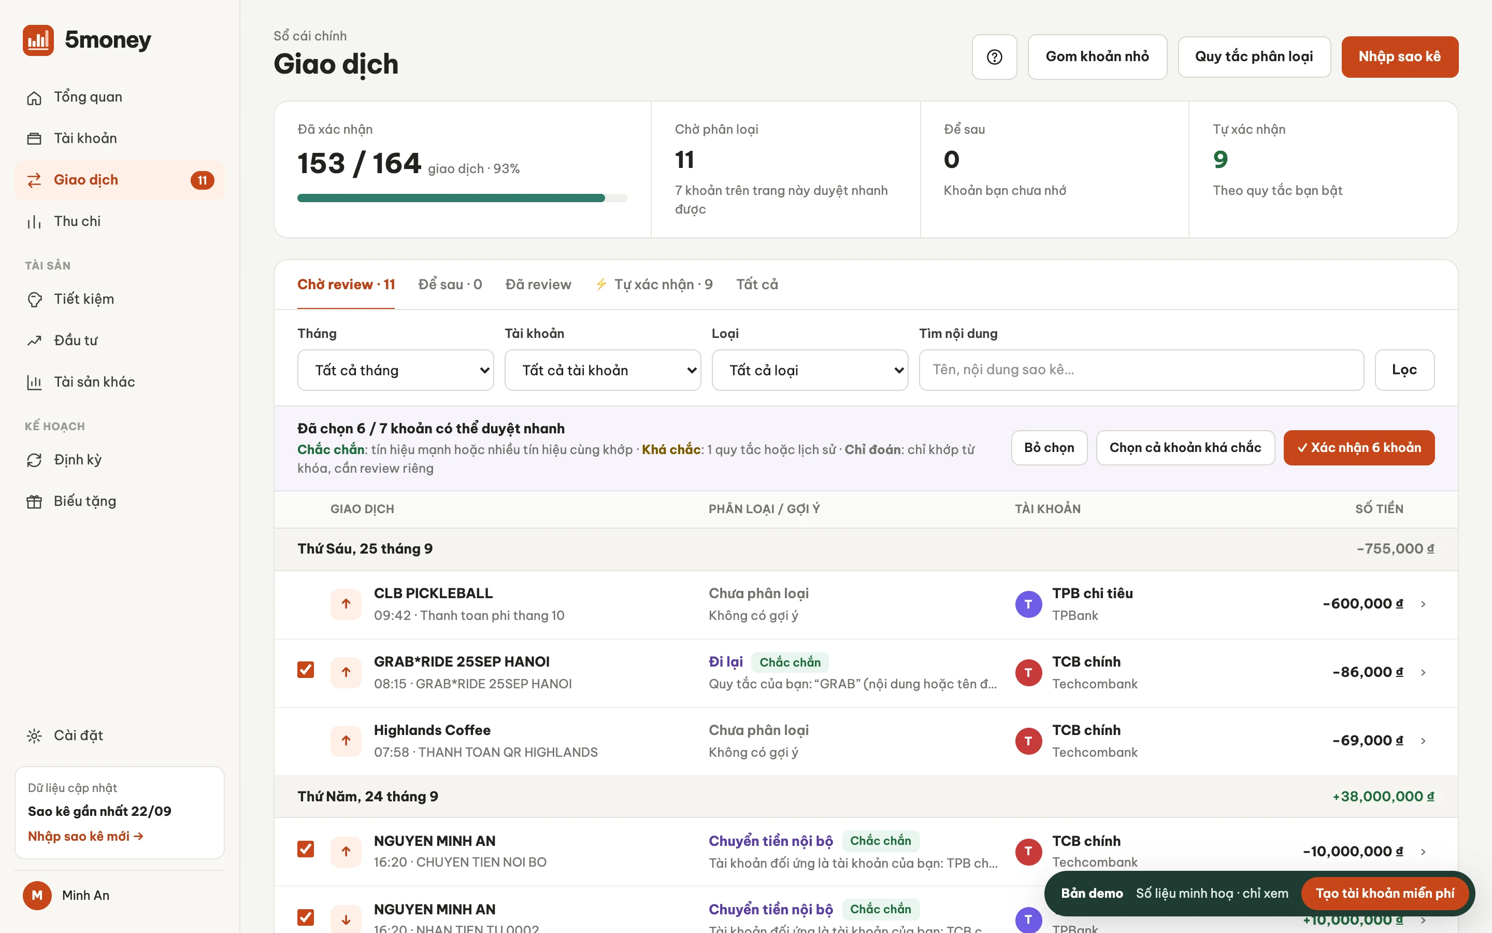Click the Nhập sao kê button

pyautogui.click(x=1399, y=57)
